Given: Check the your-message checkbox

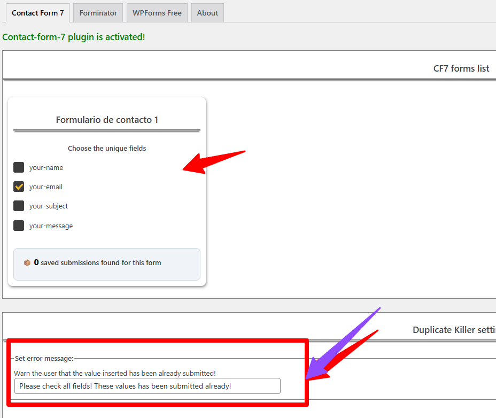Looking at the screenshot, I should (19, 226).
